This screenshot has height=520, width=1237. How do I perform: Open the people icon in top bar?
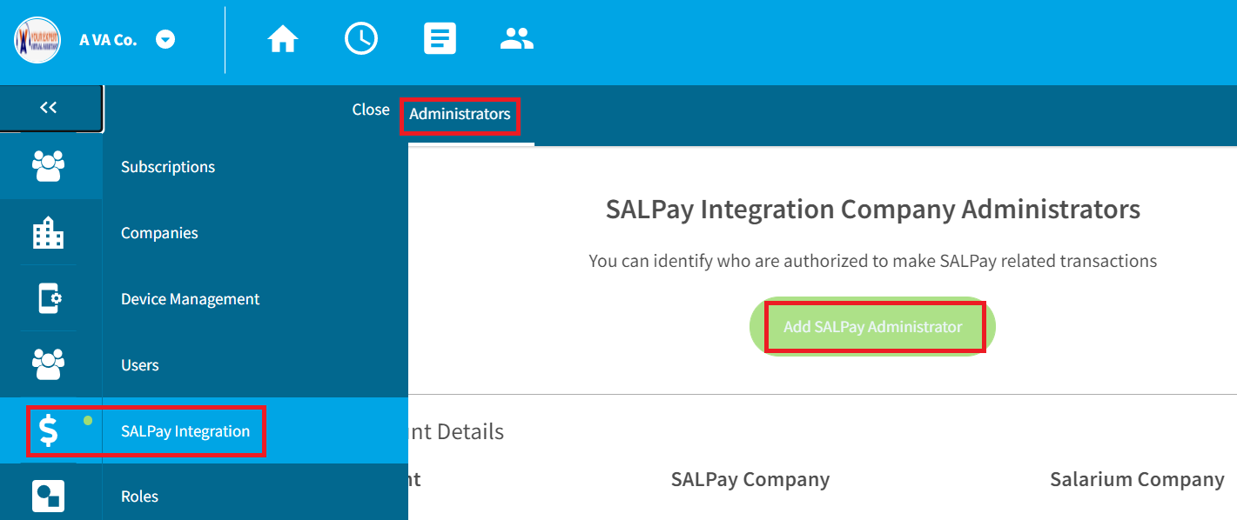tap(517, 38)
